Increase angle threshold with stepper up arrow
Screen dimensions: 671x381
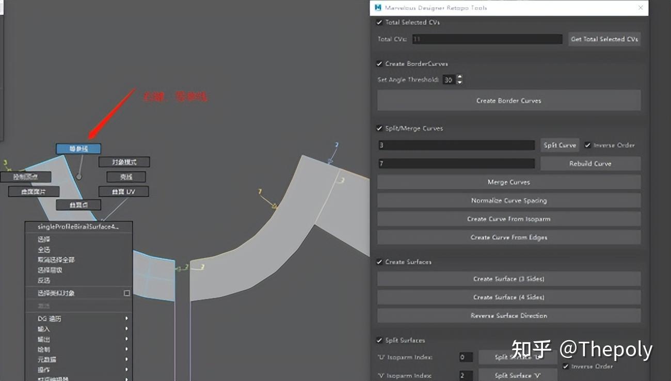459,77
